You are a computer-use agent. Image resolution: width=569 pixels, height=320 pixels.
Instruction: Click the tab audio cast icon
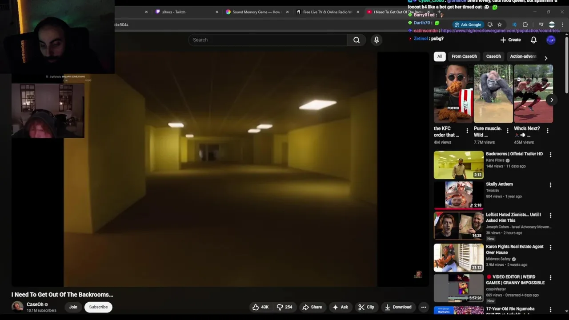click(x=514, y=25)
